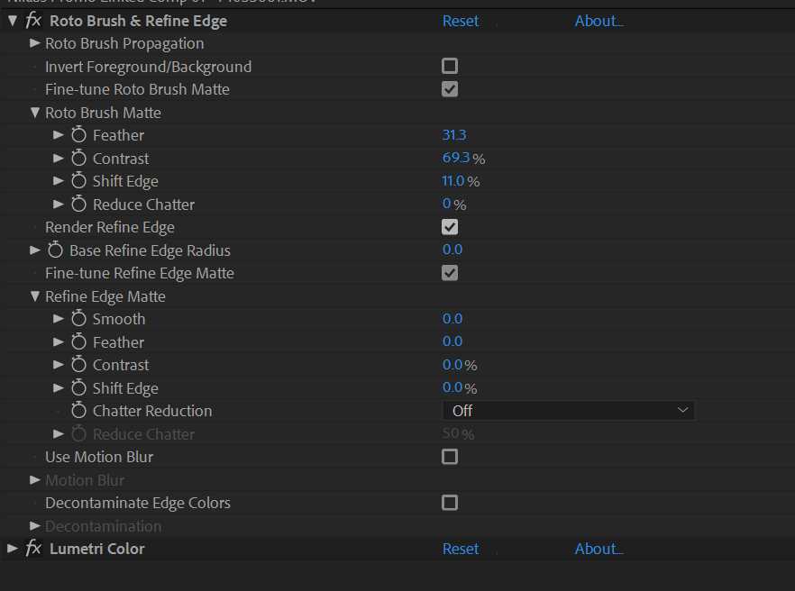This screenshot has height=591, width=795.
Task: Click the Roto Brush Matte Feather value 31.3
Action: pyautogui.click(x=453, y=135)
